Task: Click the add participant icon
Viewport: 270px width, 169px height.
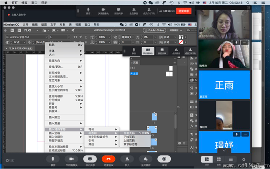Action: [127, 160]
